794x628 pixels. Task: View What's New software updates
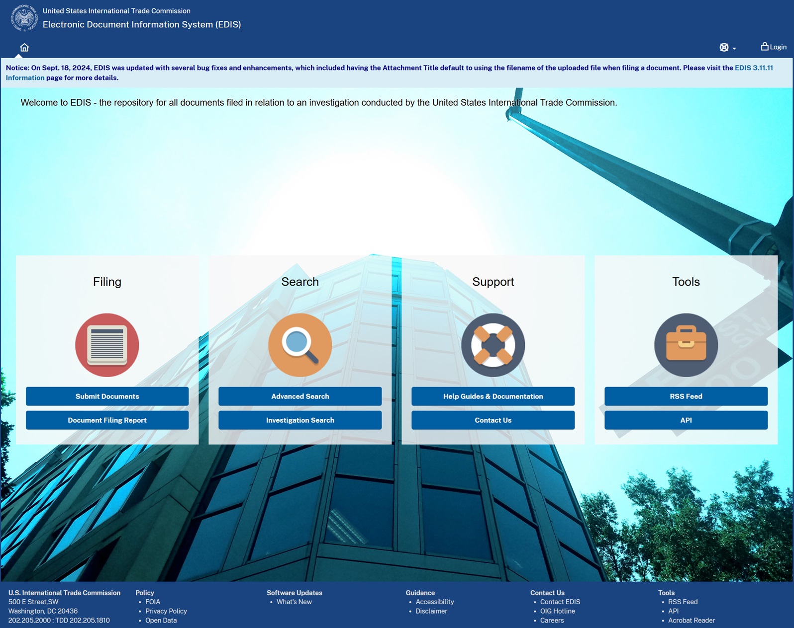click(x=294, y=602)
